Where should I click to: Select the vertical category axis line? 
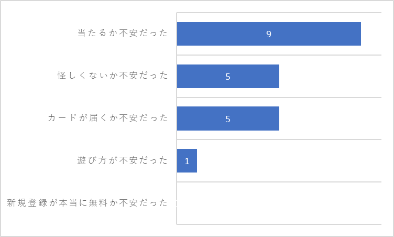click(177, 118)
